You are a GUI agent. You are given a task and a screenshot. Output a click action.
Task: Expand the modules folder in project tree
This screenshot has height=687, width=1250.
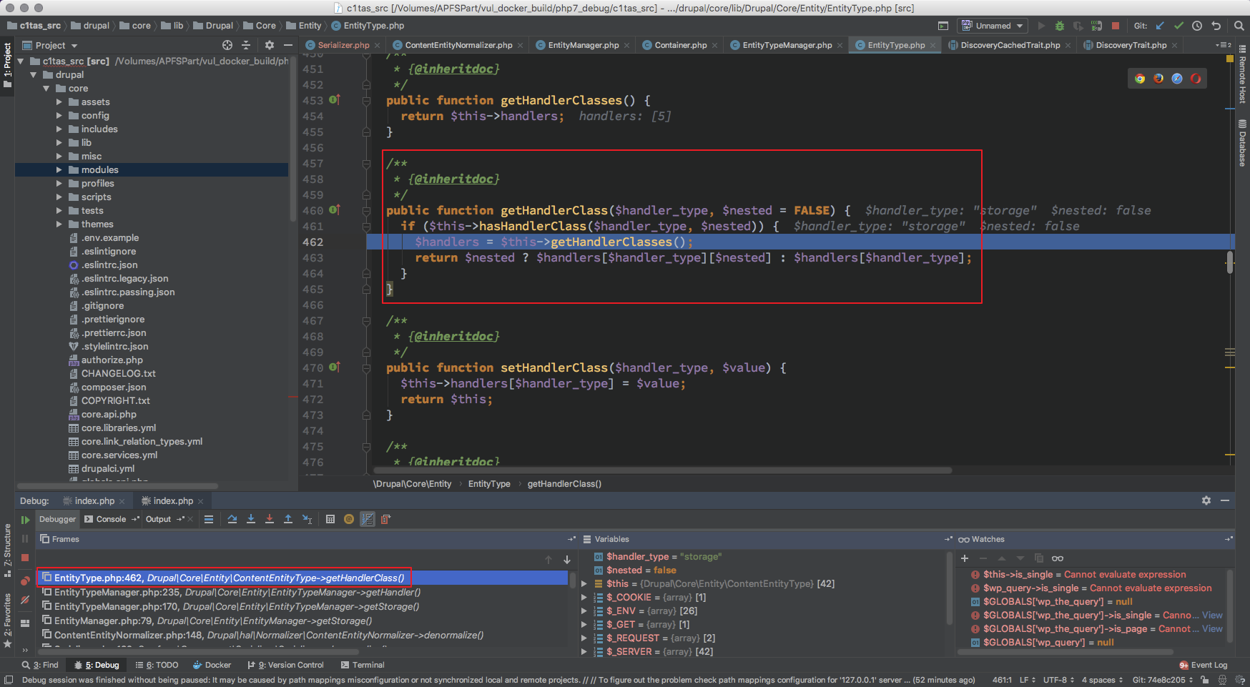pos(59,170)
